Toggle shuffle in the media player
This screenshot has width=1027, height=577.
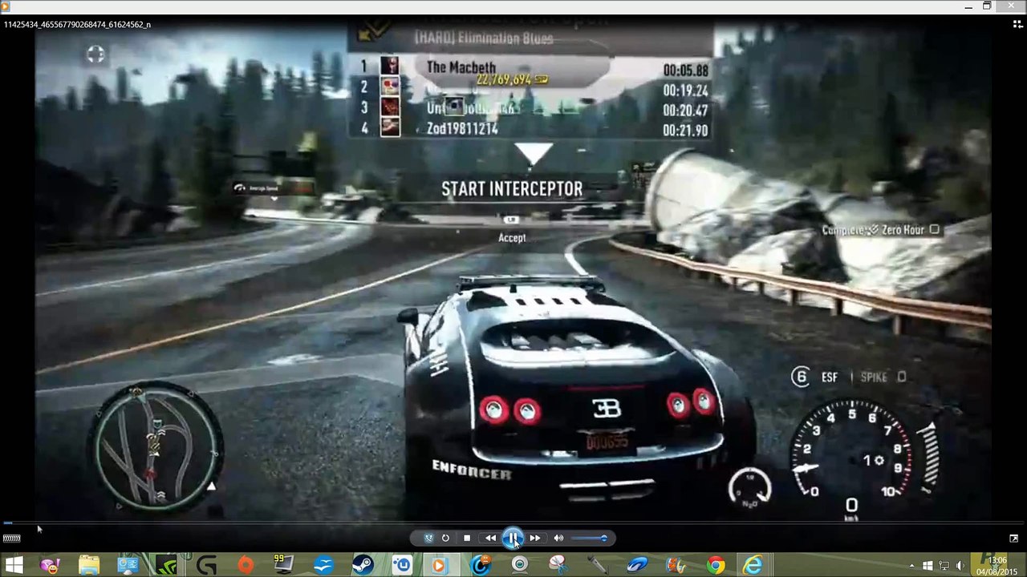coord(428,539)
